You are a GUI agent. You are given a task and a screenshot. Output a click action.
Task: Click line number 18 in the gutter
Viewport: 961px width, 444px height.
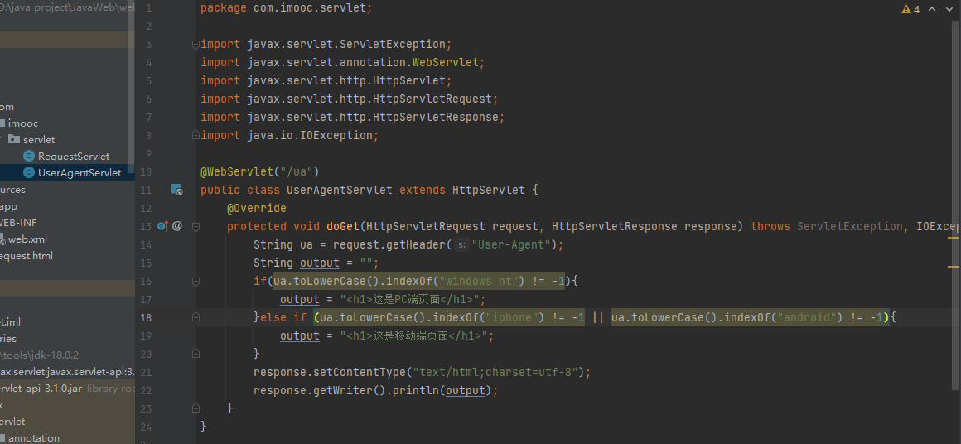click(x=146, y=317)
